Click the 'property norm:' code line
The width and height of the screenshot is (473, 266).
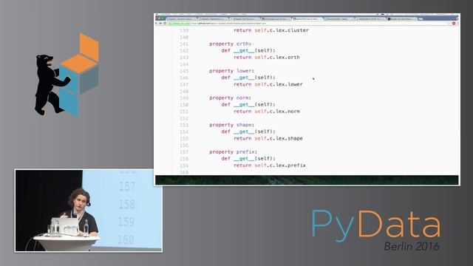coord(230,98)
